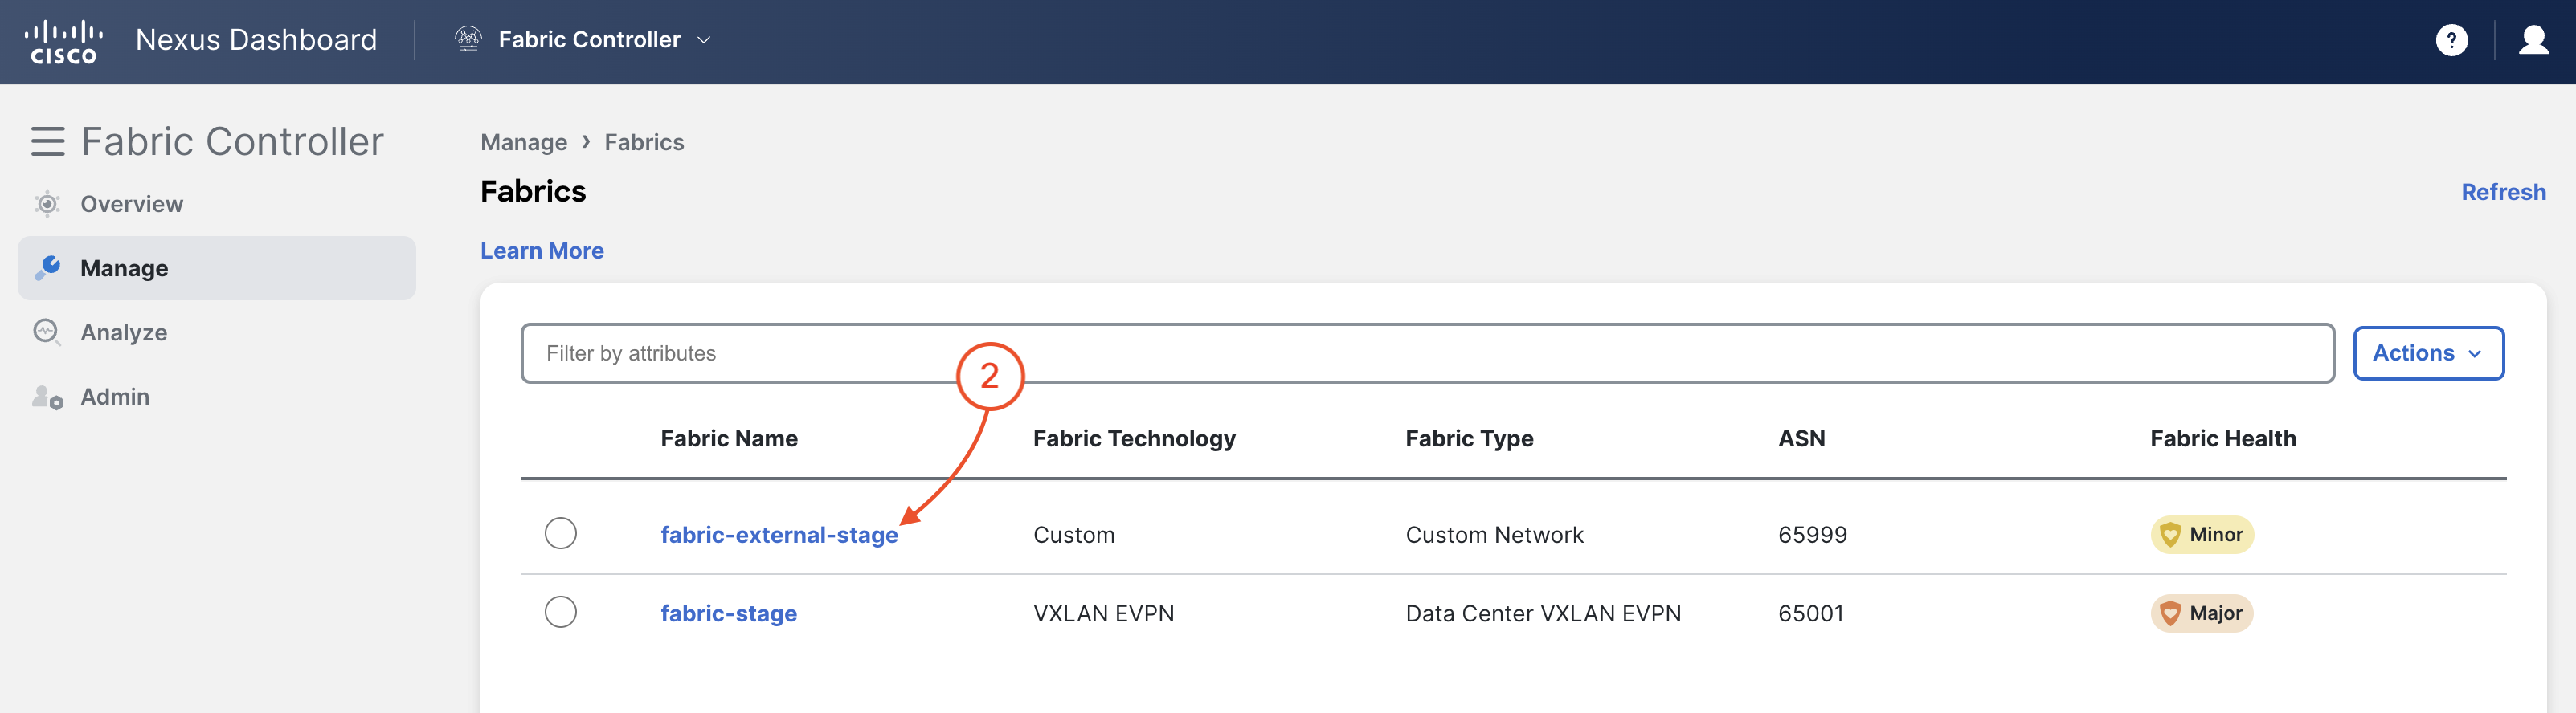Click the Admin icon in sidebar
Screen dimensions: 2576x713
[x=47, y=397]
